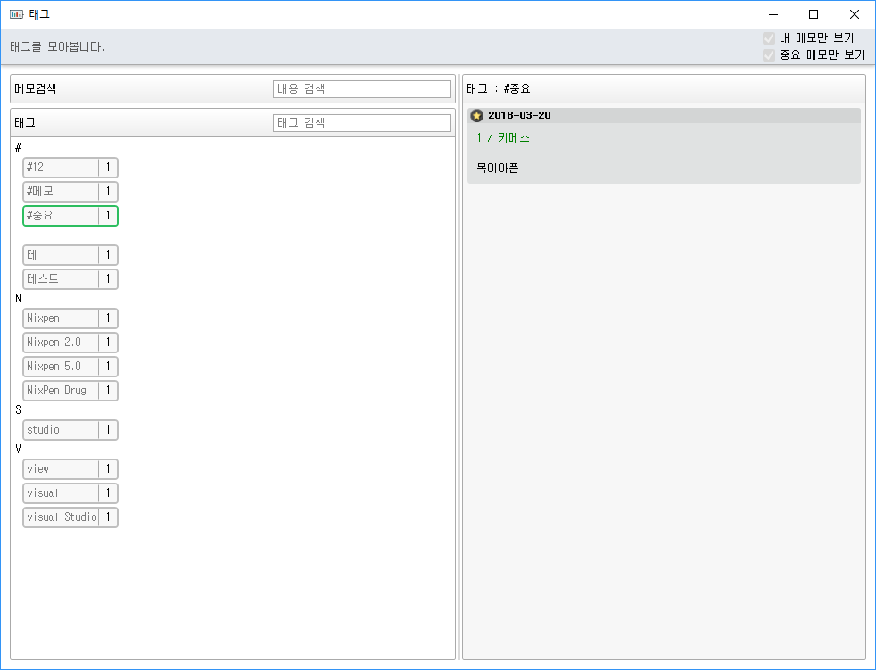Screen dimensions: 876x670
Task: Pick the Nixpen 2.0 tag
Action: [70, 343]
